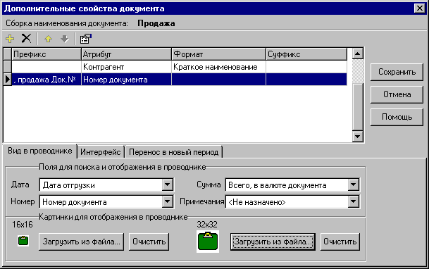
Task: Move row down with gray arrow
Action: (x=65, y=39)
